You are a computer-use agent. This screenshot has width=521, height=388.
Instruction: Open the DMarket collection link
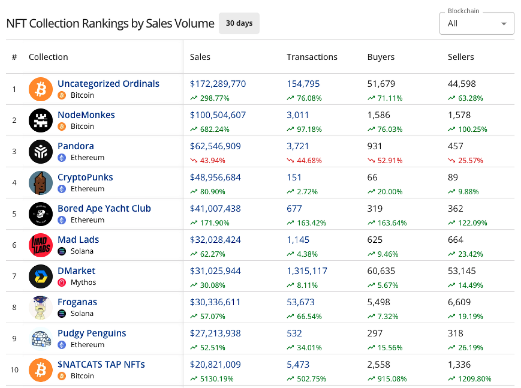(77, 271)
